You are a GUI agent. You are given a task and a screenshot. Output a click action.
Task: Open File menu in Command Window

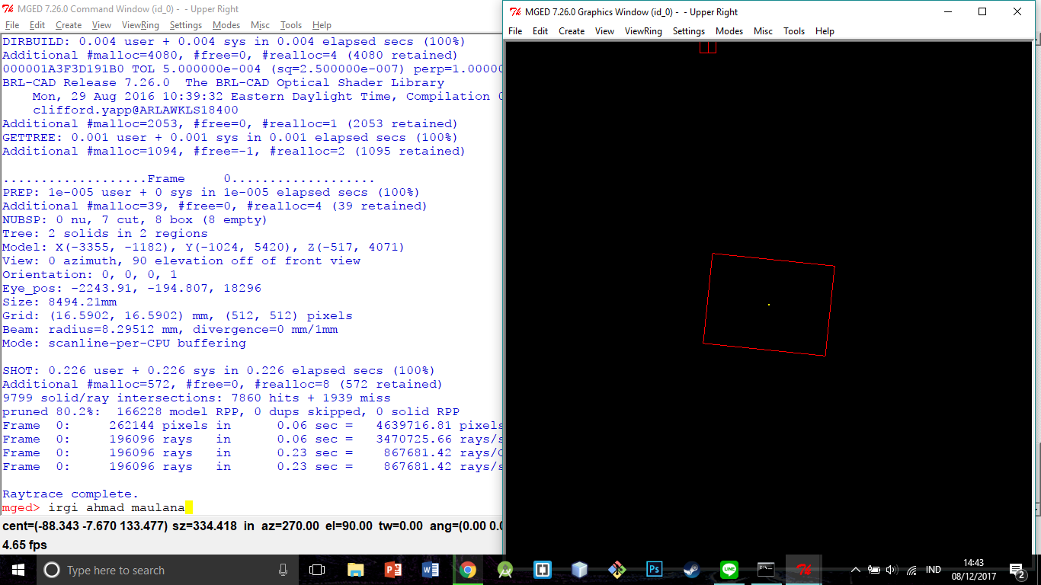tap(11, 25)
